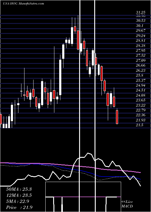Click the 28.38 price axis label

point(141,46)
